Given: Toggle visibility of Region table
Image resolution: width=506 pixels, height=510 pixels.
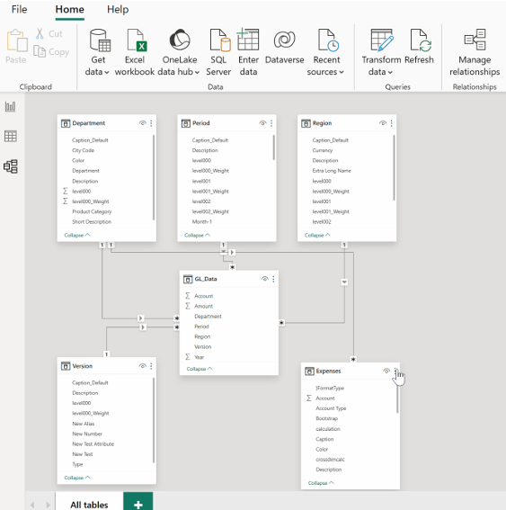Looking at the screenshot, I should tap(383, 123).
